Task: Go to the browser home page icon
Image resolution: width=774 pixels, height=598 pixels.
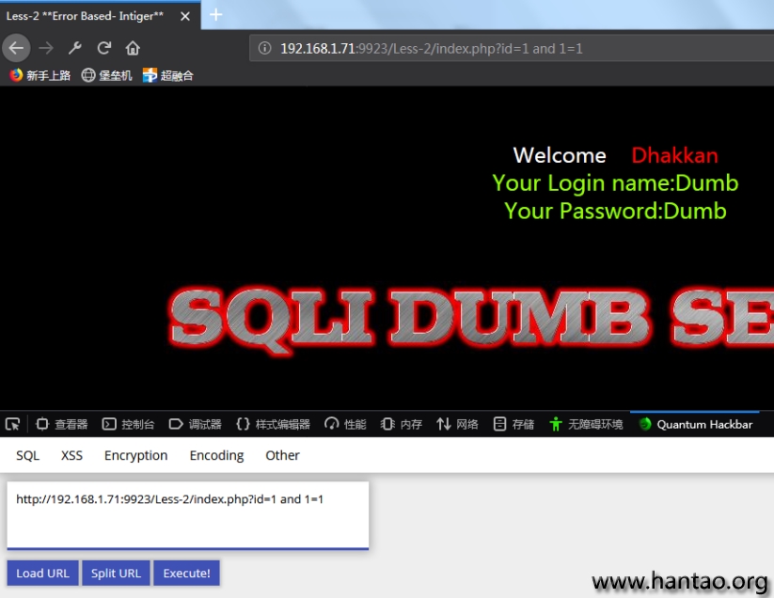Action: [133, 48]
